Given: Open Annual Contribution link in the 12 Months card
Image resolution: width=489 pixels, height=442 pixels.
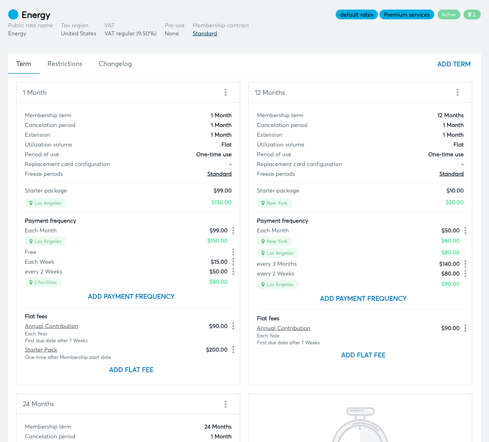Looking at the screenshot, I should 283,328.
